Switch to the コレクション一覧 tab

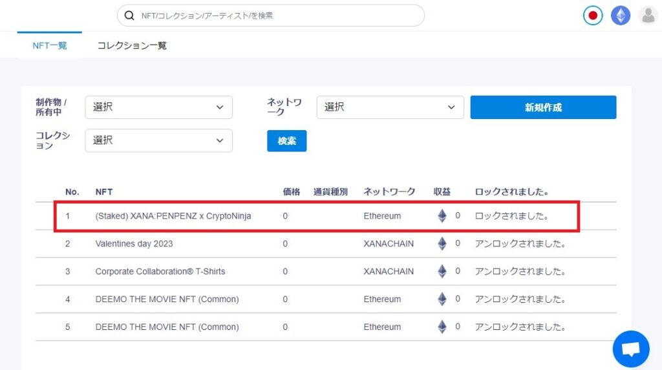pyautogui.click(x=132, y=46)
